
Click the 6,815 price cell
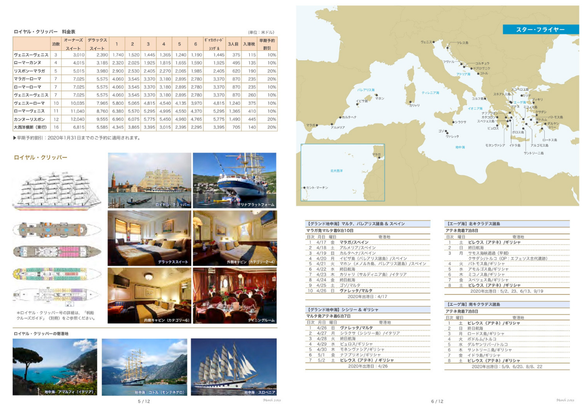click(x=79, y=127)
